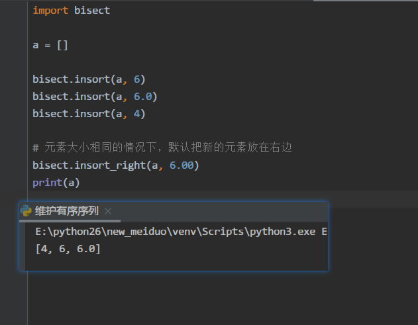Click the variable 'a' in the assignment line

pos(36,45)
